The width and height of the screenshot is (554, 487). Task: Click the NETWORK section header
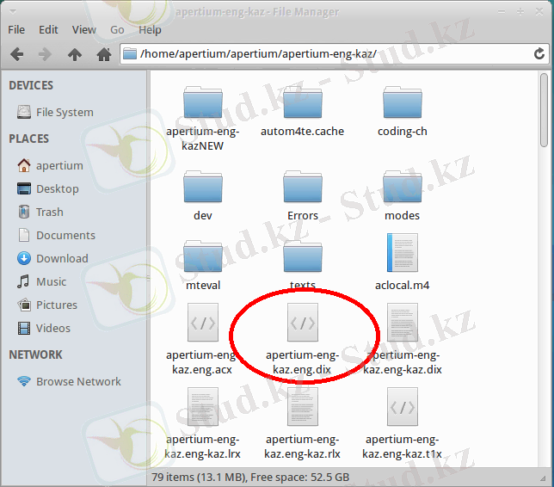[35, 354]
